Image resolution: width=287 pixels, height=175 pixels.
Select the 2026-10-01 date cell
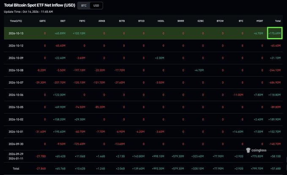(16, 131)
